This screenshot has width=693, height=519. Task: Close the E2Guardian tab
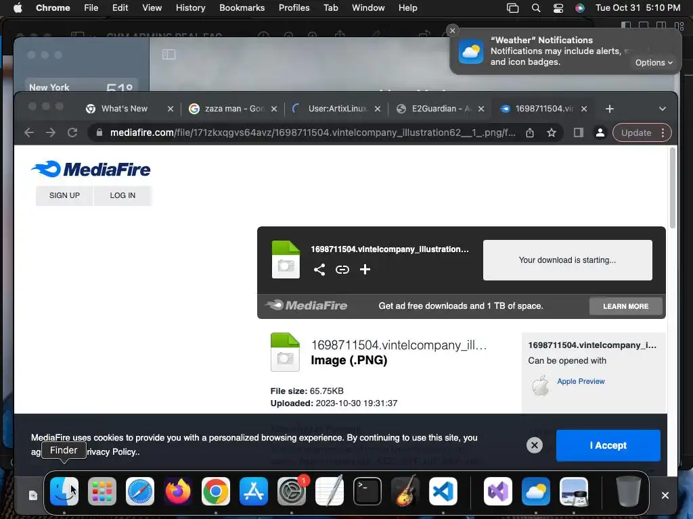[x=481, y=109]
